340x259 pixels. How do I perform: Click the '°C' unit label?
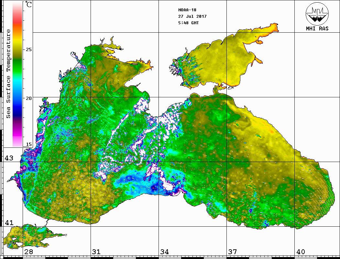[x=28, y=4]
